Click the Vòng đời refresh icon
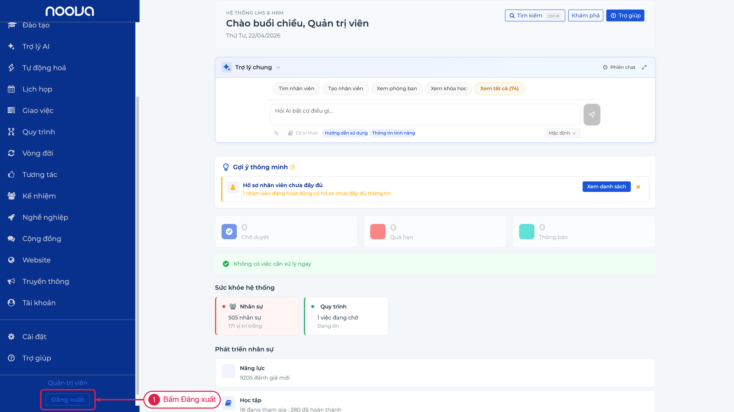 11,153
